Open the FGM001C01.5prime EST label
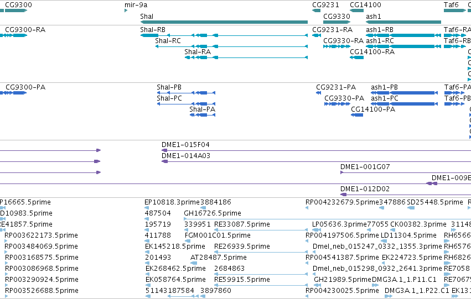The width and height of the screenshot is (471, 299). 218,236
